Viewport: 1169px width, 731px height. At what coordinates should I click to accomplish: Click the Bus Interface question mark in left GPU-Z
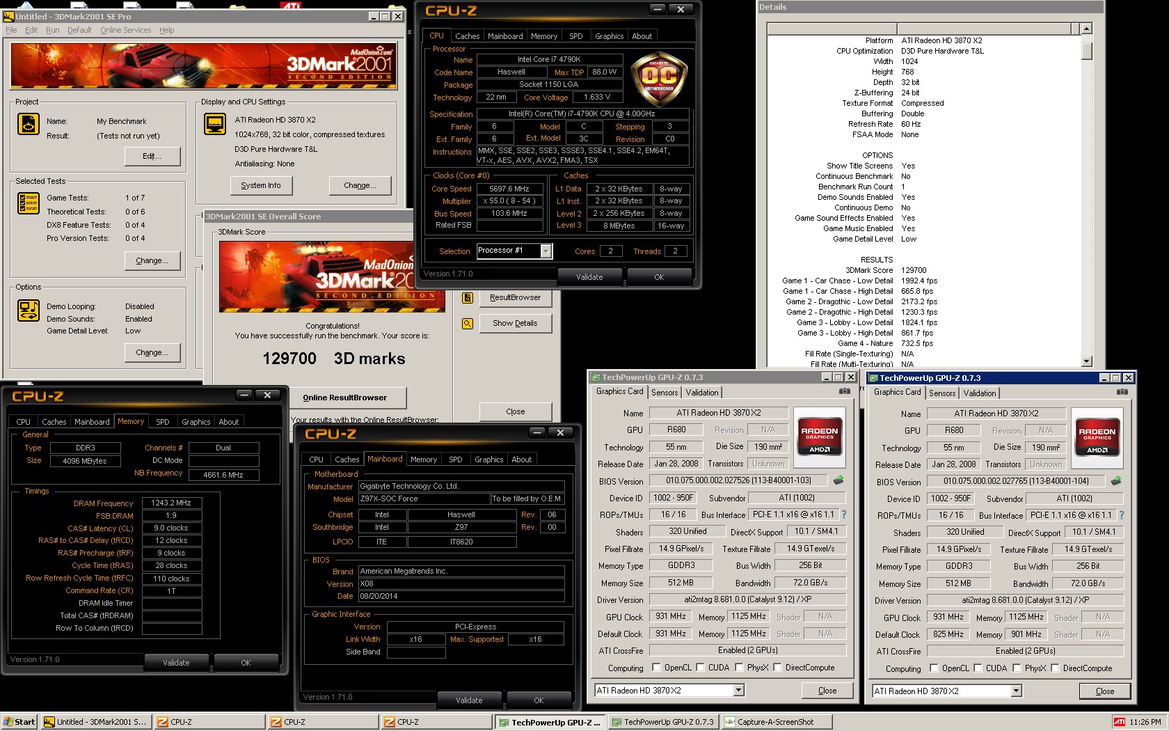click(844, 514)
